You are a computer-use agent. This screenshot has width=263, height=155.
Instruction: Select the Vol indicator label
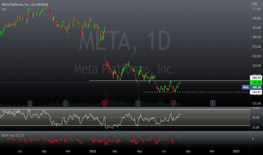(4, 9)
